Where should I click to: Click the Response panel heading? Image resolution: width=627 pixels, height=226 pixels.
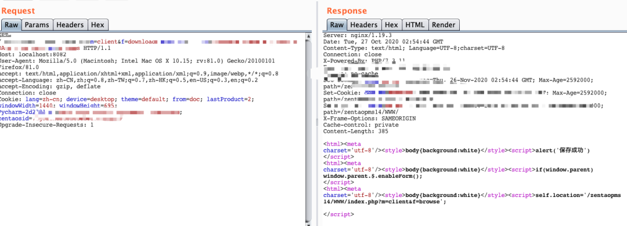(347, 11)
